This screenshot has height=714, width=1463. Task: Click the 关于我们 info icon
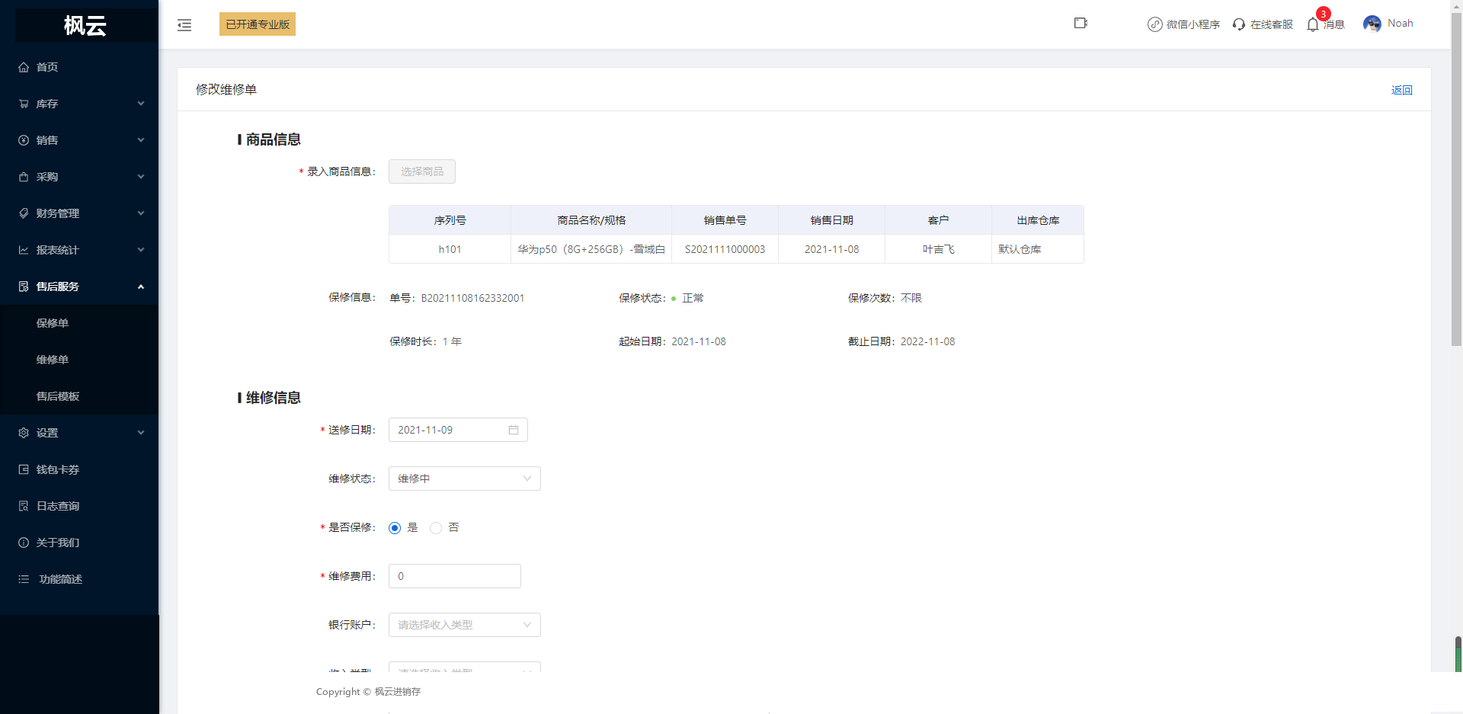[24, 543]
